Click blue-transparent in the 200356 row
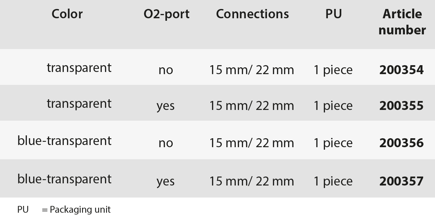 click(64, 141)
